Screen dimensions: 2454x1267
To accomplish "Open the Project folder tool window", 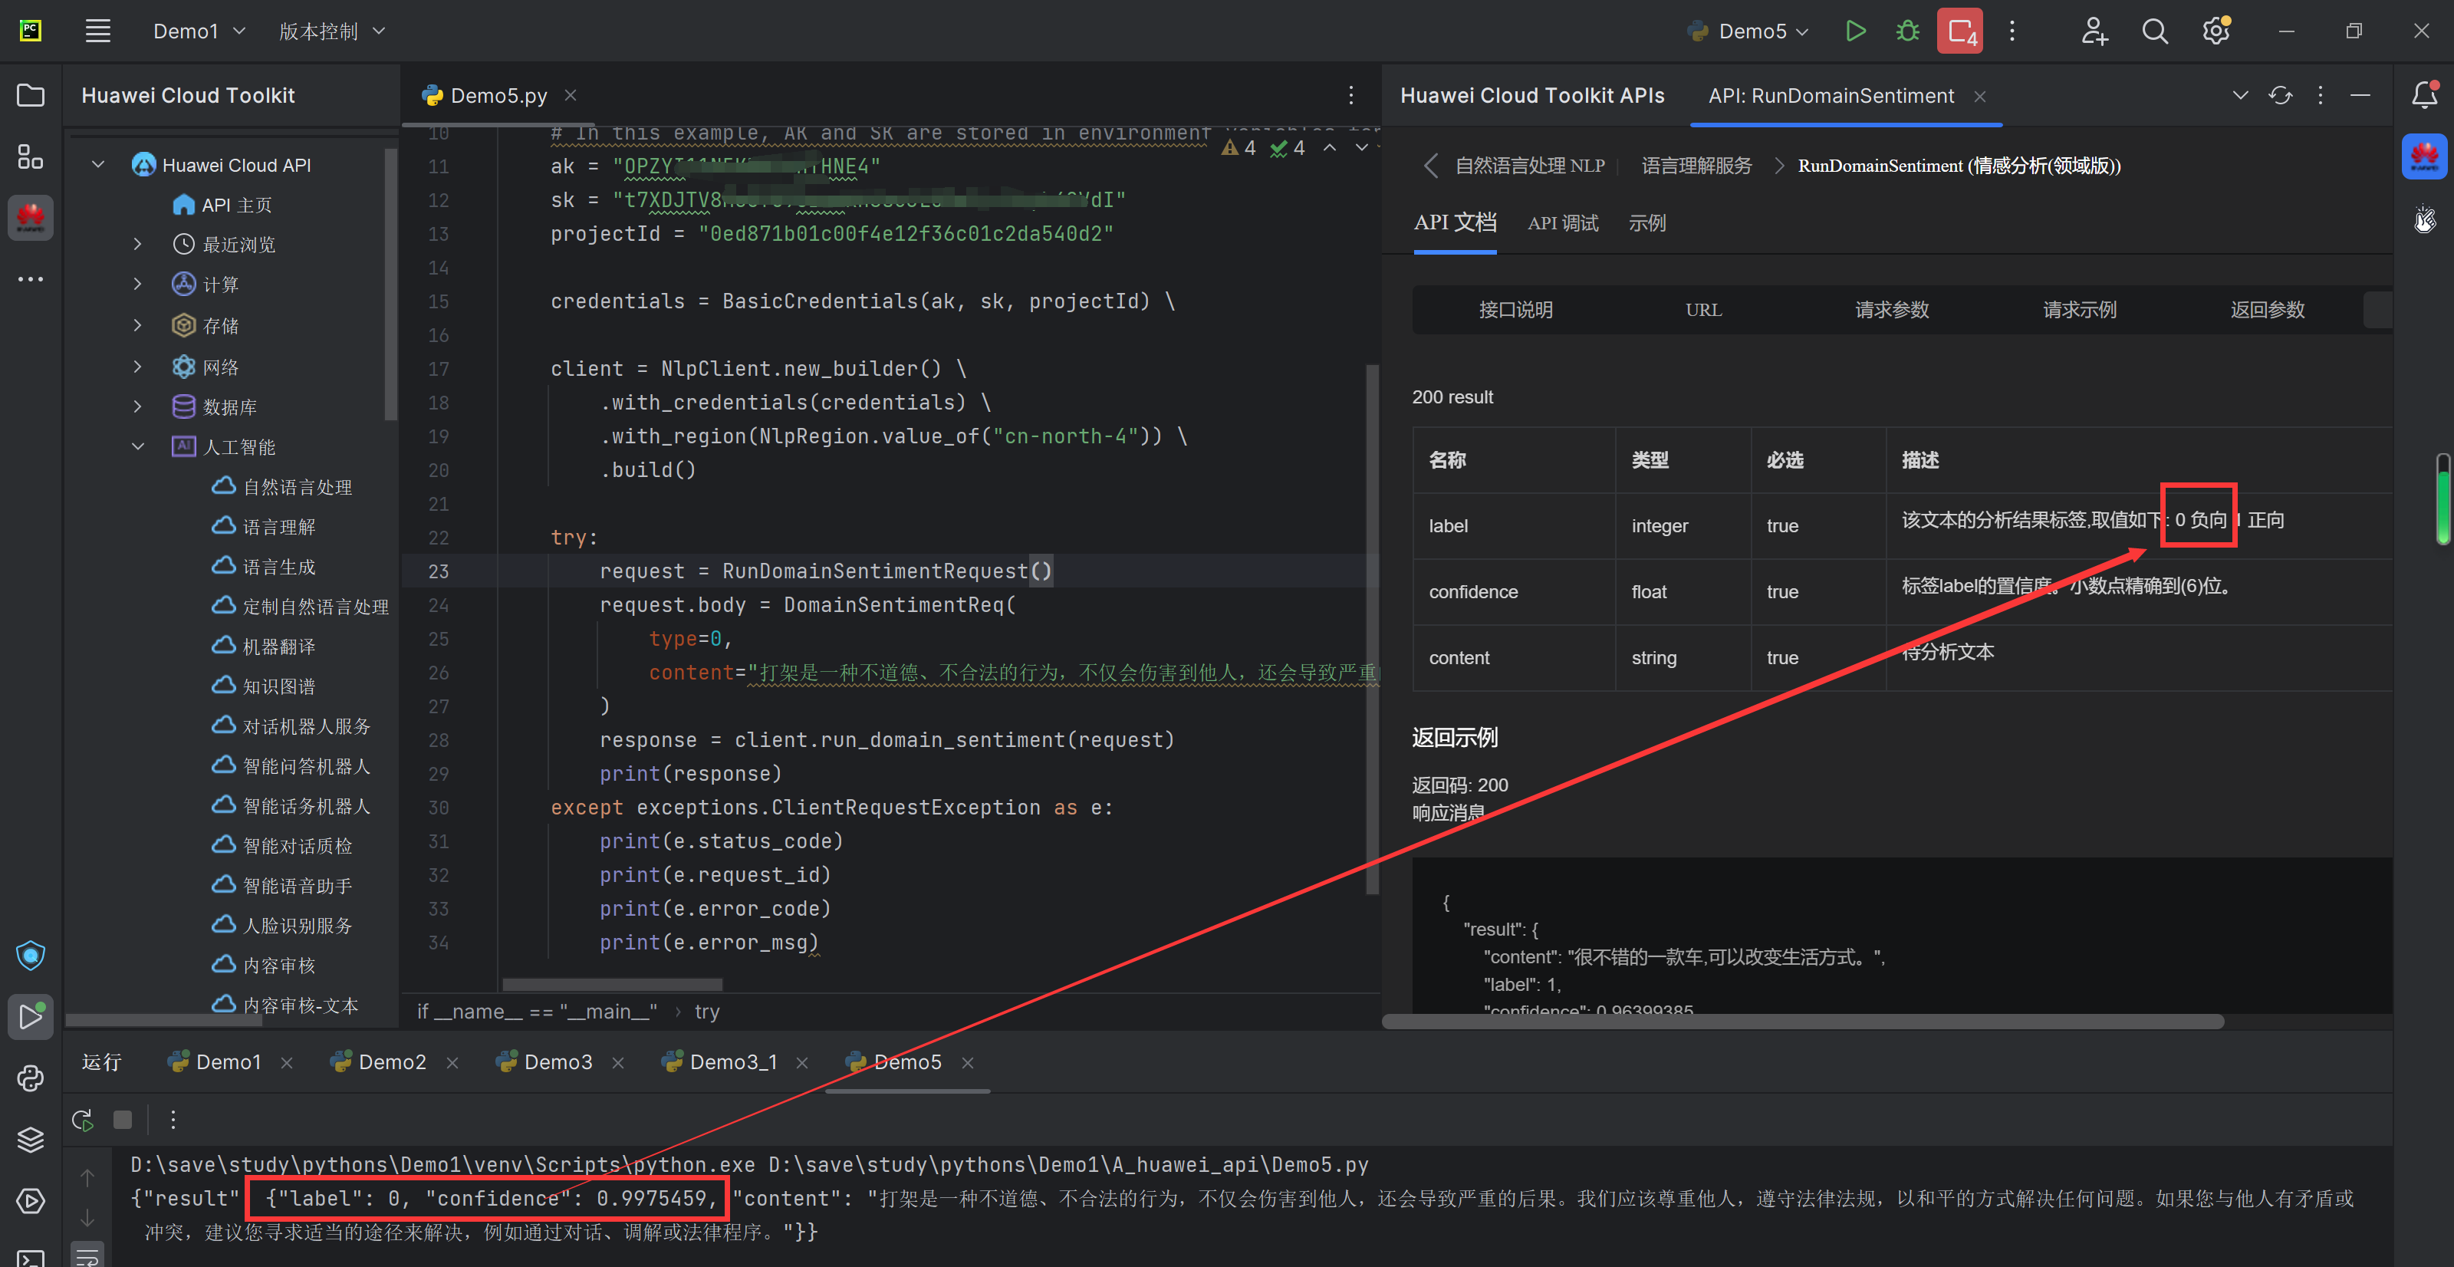I will pos(31,95).
